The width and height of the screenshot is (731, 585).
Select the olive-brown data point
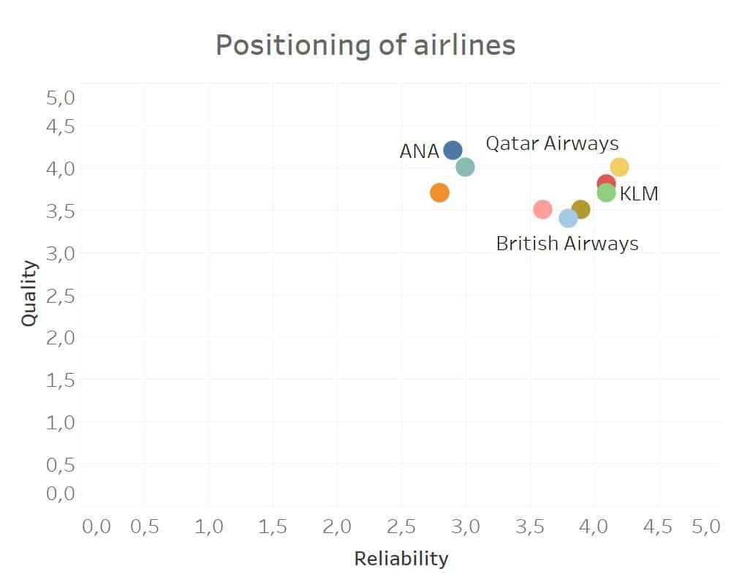pyautogui.click(x=581, y=209)
